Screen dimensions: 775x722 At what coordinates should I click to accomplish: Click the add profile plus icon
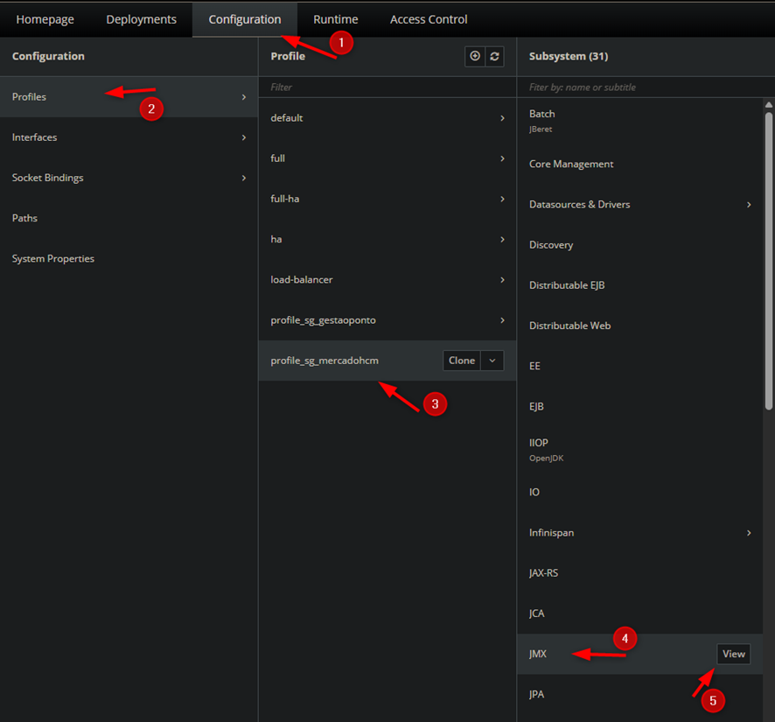coord(475,56)
